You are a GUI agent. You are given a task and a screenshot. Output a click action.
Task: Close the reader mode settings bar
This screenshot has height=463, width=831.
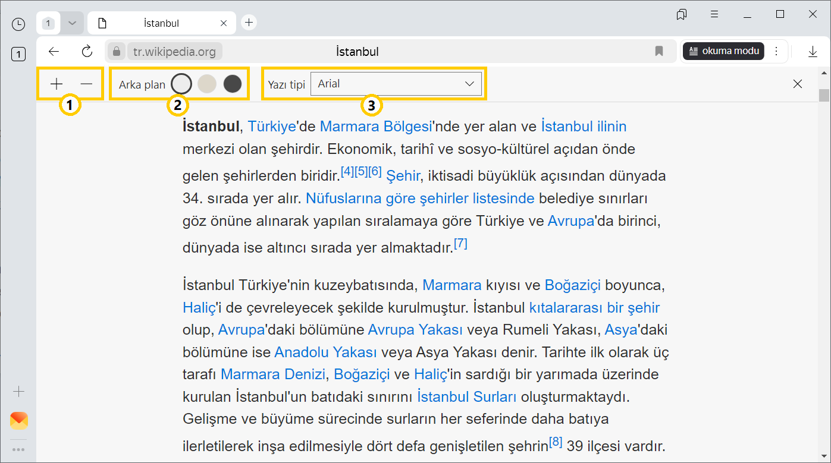click(798, 84)
